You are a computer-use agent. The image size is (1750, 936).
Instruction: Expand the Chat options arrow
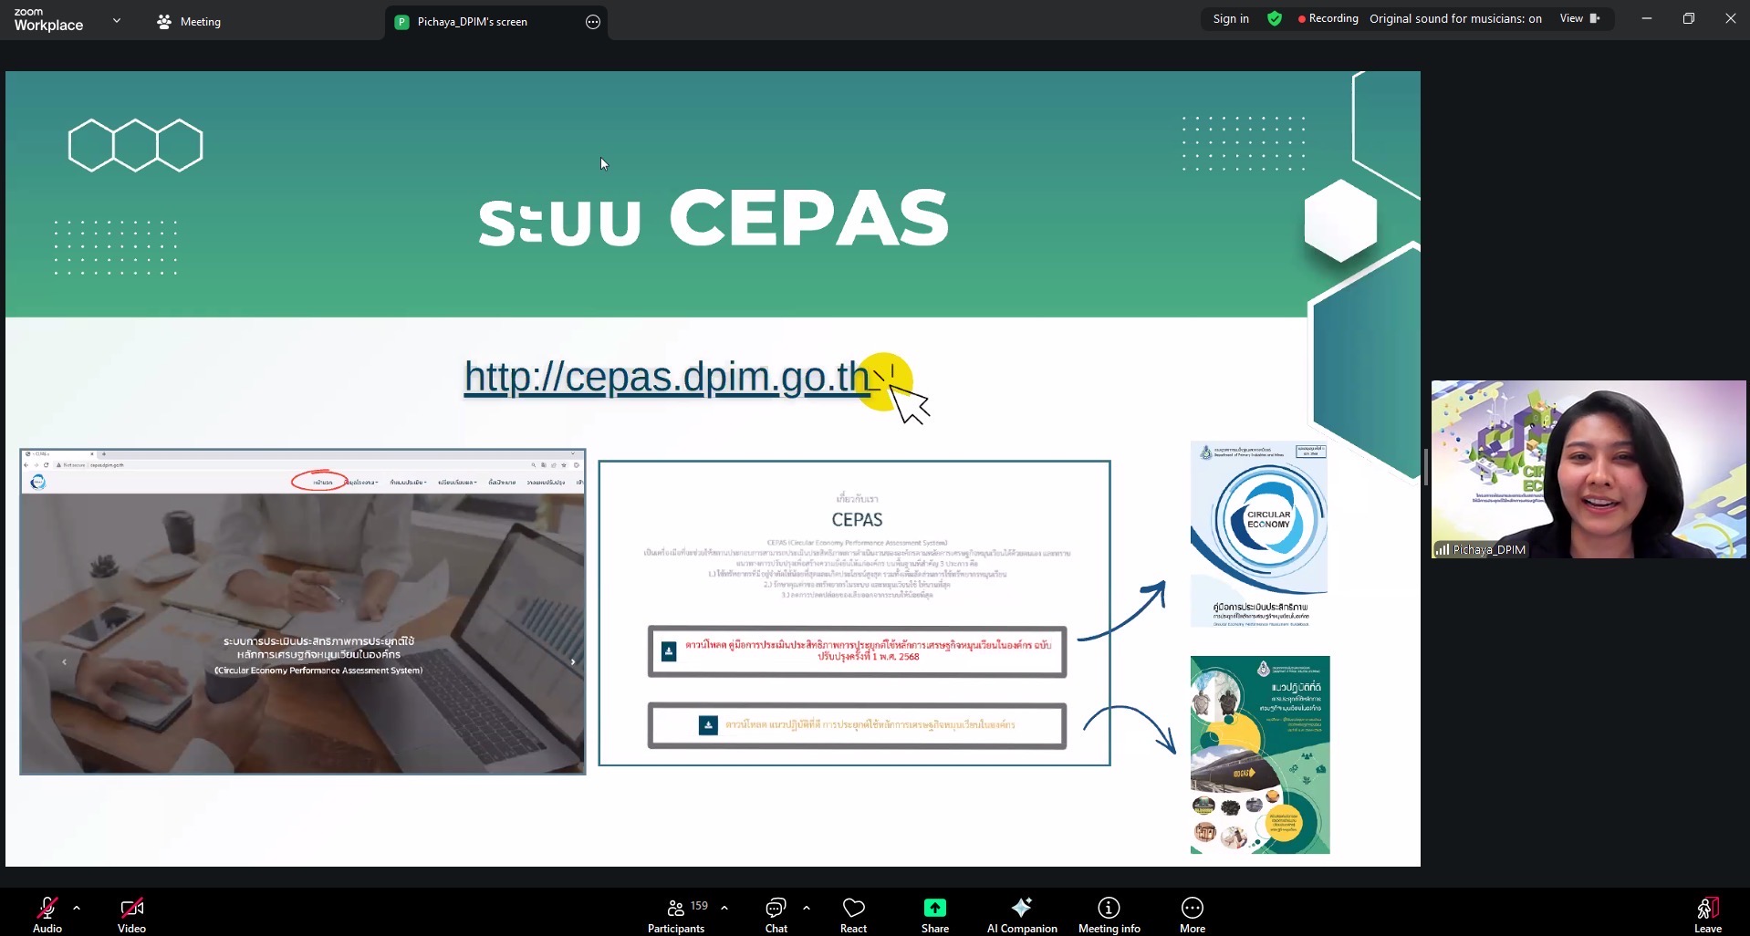pos(807,908)
